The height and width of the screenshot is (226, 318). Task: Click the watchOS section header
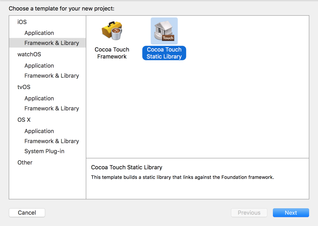29,54
